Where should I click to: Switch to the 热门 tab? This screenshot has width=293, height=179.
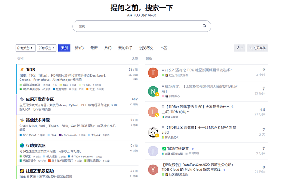point(108,48)
